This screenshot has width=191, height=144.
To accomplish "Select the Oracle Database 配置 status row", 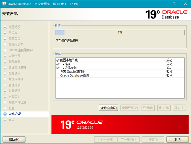I will (120, 76).
